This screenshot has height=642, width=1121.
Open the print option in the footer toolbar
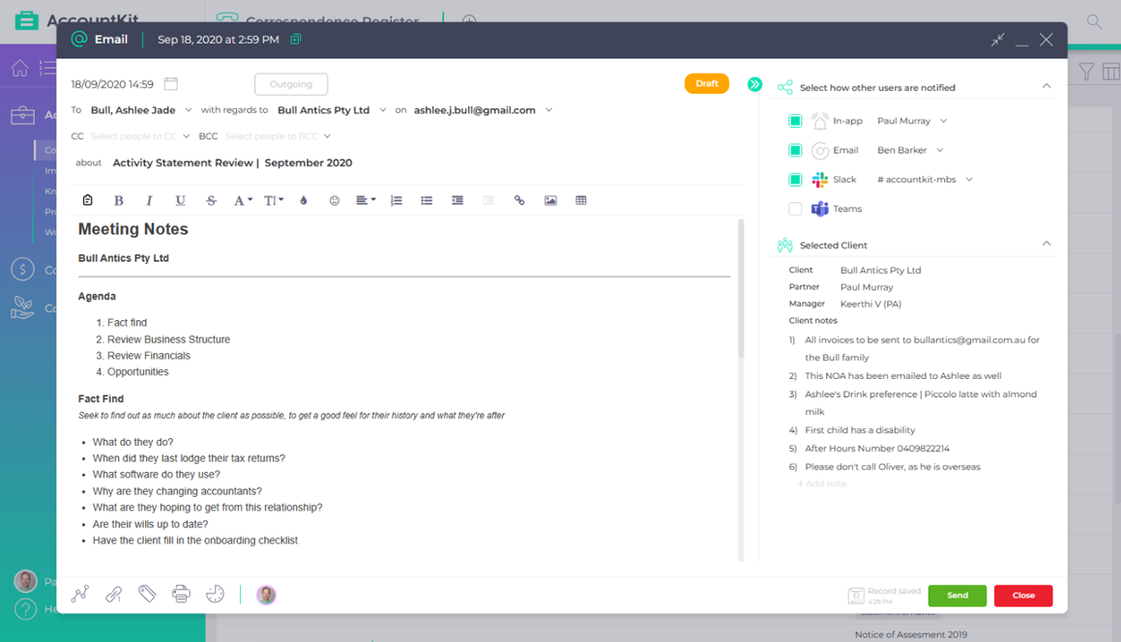[x=181, y=595]
